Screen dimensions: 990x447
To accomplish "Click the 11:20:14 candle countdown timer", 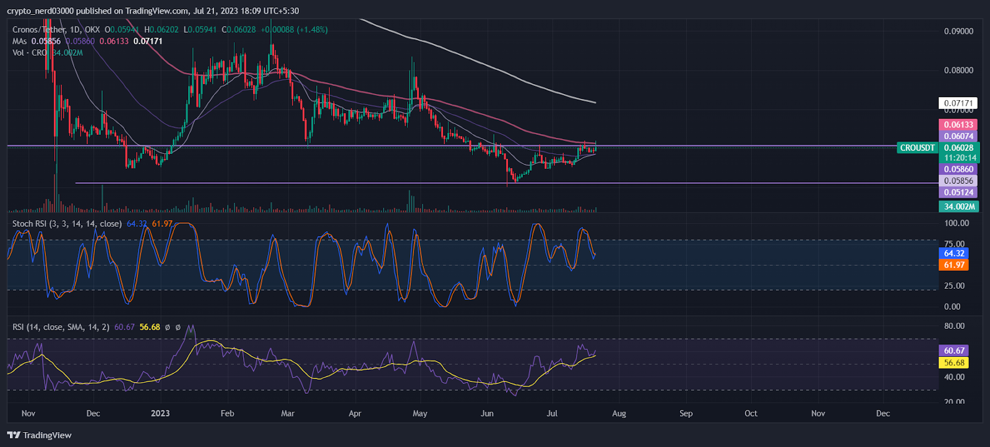I will pos(958,158).
